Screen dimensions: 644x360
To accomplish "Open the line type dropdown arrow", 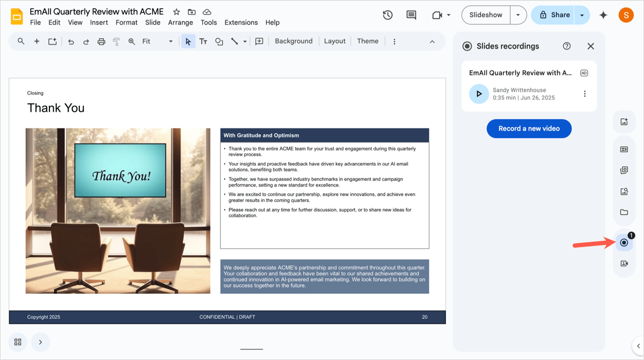I will 245,41.
